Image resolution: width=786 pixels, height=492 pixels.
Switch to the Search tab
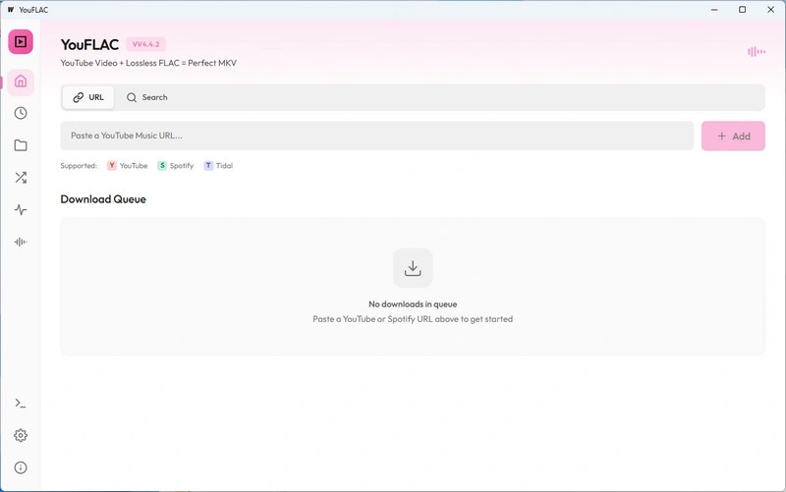pyautogui.click(x=146, y=97)
